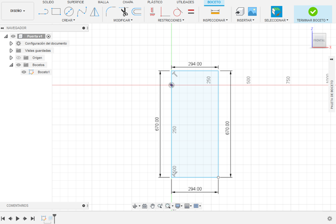Click the Select tool icon
The height and width of the screenshot is (224, 336).
(x=277, y=12)
